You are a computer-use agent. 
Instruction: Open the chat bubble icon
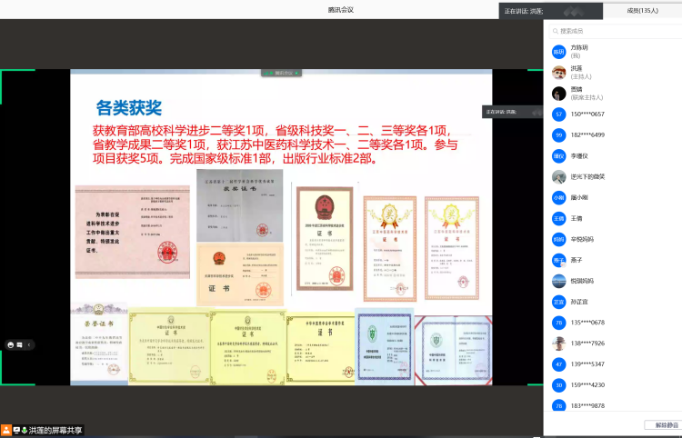pos(20,345)
